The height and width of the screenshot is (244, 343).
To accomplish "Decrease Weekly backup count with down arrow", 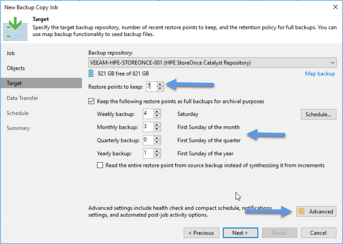I will [x=157, y=116].
